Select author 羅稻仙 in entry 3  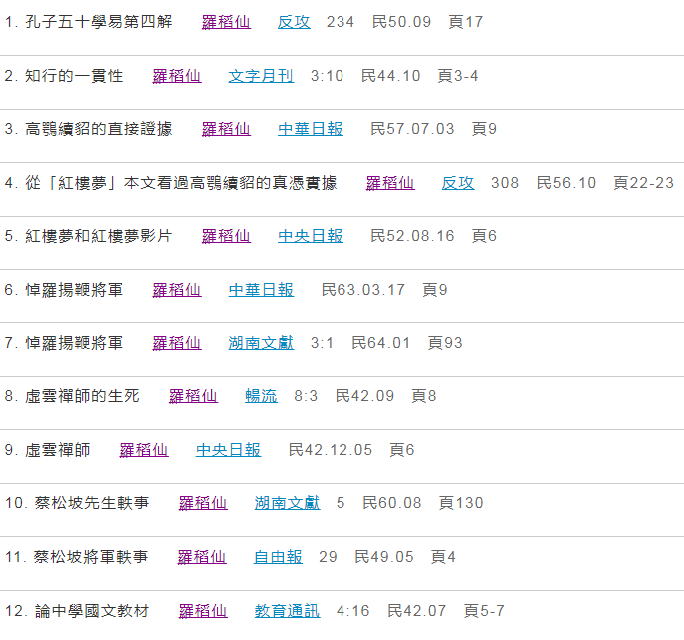(x=226, y=129)
